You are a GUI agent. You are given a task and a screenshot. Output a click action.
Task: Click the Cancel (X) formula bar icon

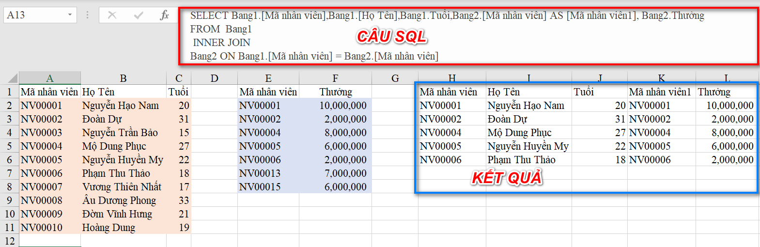coord(112,15)
